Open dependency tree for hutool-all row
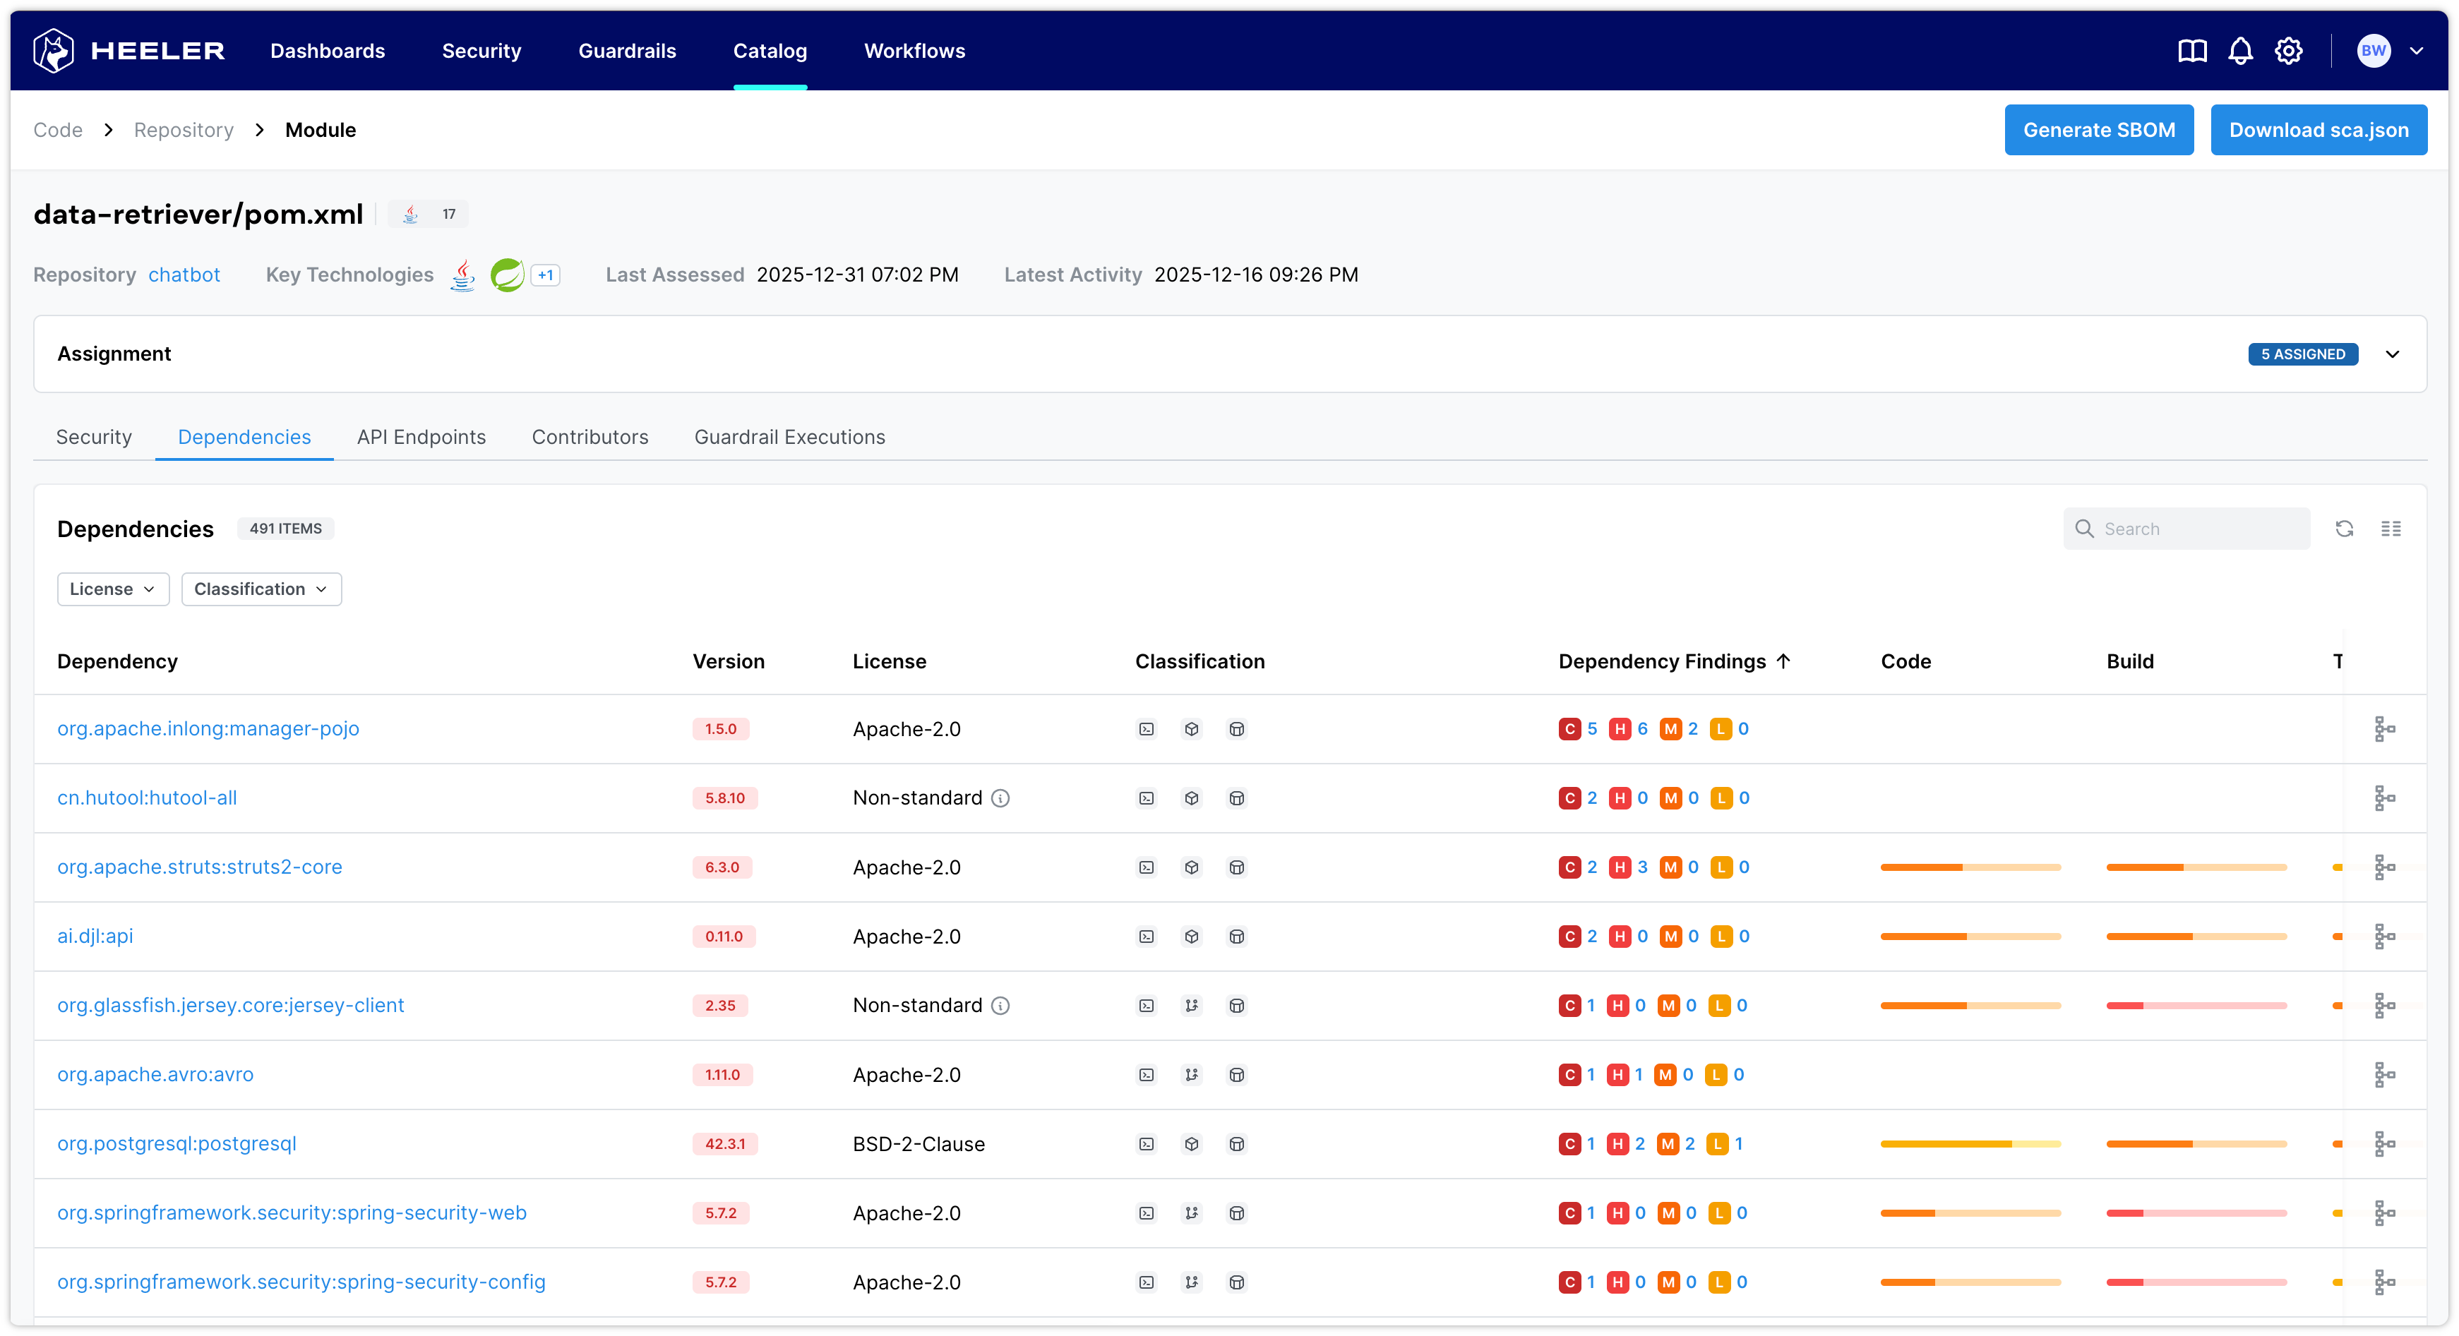Viewport: 2459px width, 1336px height. point(2383,798)
